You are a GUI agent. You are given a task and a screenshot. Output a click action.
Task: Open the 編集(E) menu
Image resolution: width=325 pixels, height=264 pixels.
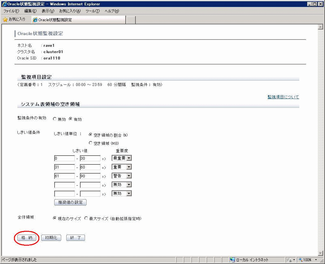point(30,11)
